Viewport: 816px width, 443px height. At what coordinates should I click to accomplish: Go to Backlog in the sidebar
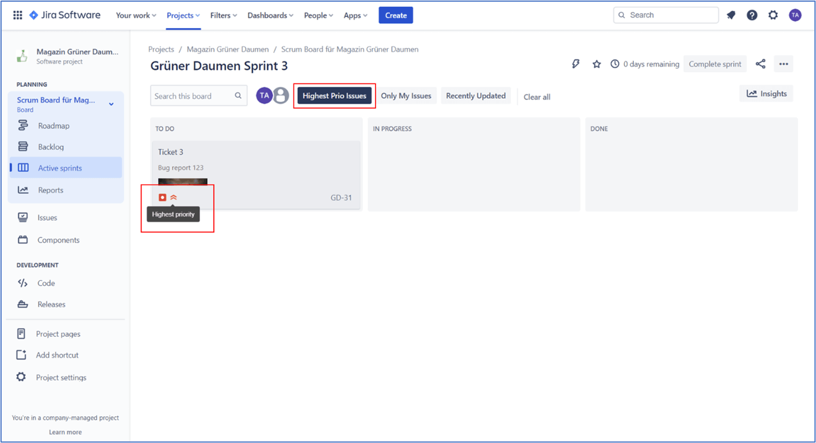click(51, 147)
